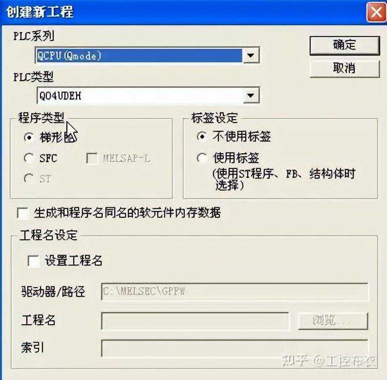The width and height of the screenshot is (387, 380).
Task: Open the PLC类型 dropdown arrow
Action: 251,95
